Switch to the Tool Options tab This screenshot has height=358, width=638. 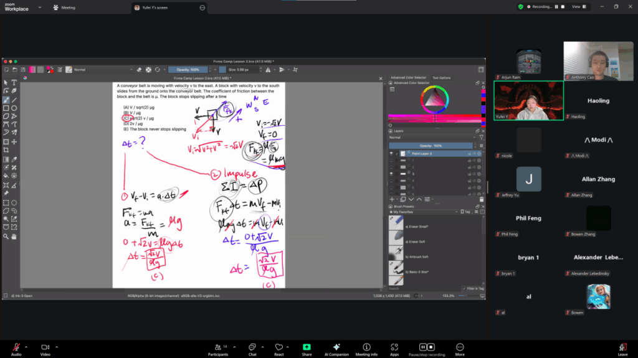[x=441, y=78]
